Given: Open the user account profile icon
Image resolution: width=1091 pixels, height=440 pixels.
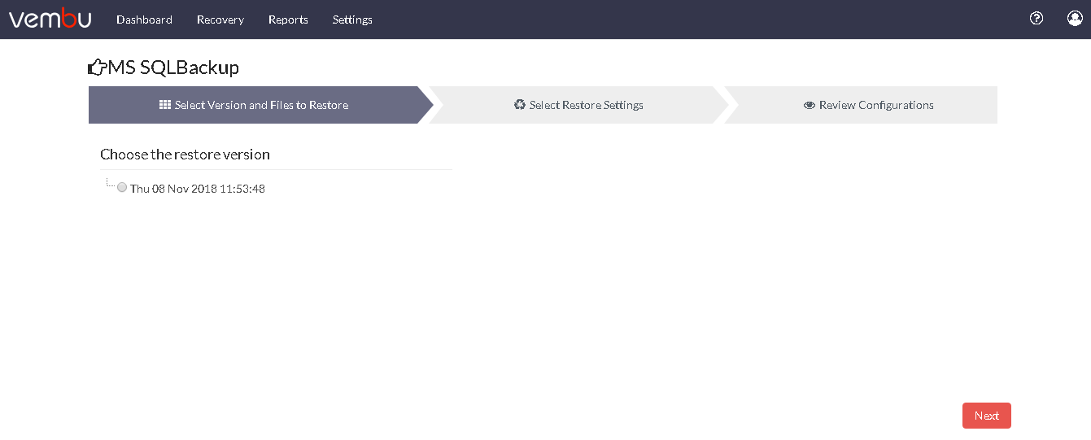Looking at the screenshot, I should (x=1075, y=18).
